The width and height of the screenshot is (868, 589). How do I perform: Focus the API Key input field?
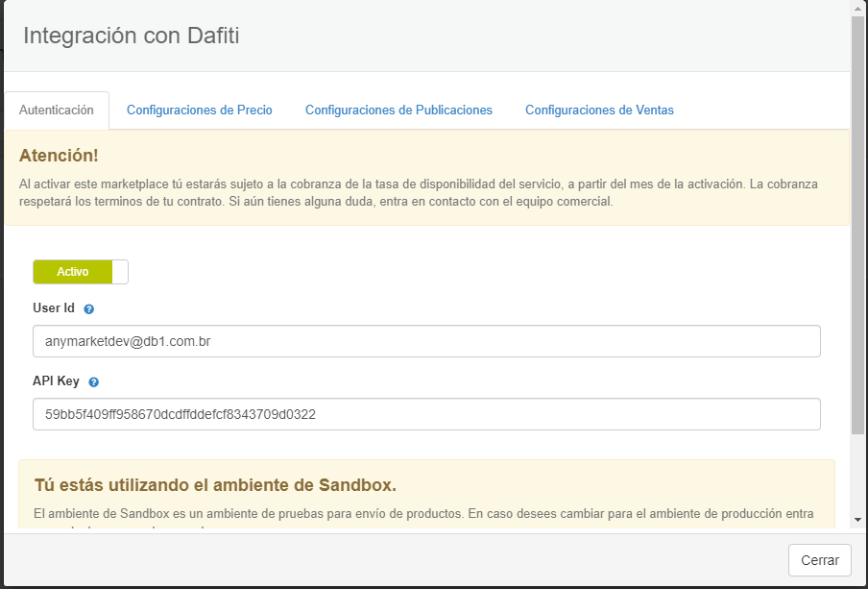tap(426, 414)
